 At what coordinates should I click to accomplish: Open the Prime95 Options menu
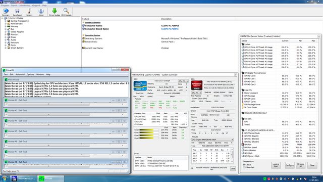click(30, 74)
